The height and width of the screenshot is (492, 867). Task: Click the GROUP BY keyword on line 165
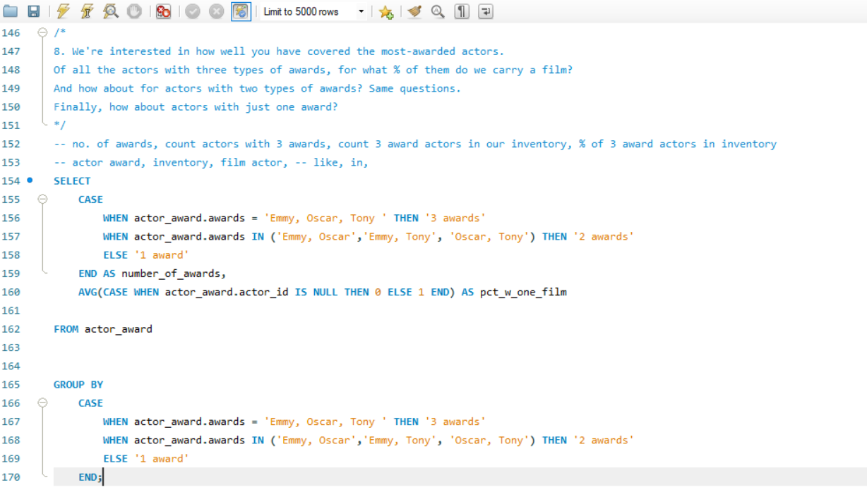pyautogui.click(x=78, y=385)
